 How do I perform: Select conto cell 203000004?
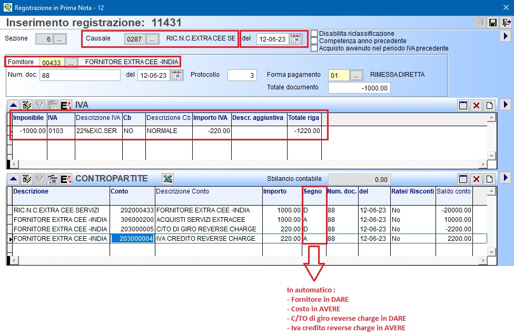132,239
